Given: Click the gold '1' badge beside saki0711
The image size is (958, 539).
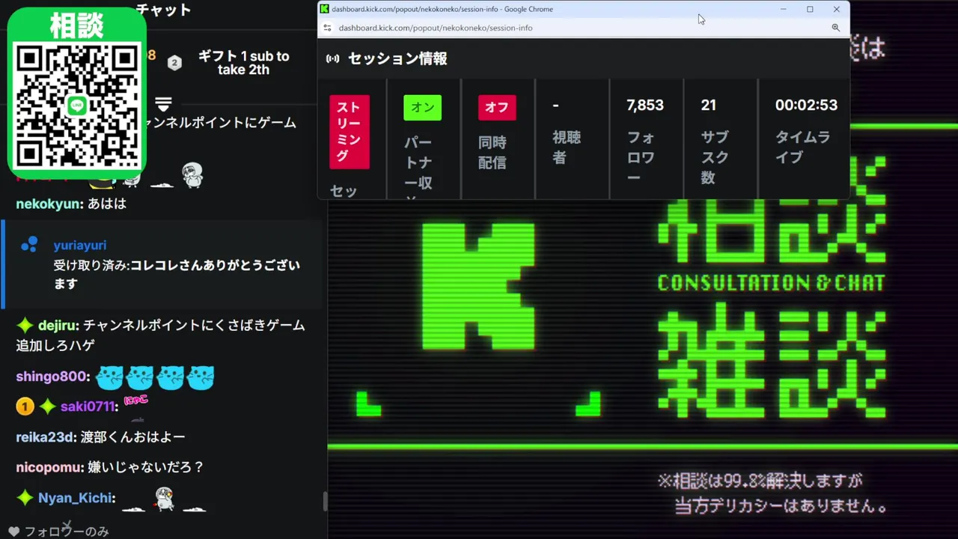Looking at the screenshot, I should [x=25, y=406].
